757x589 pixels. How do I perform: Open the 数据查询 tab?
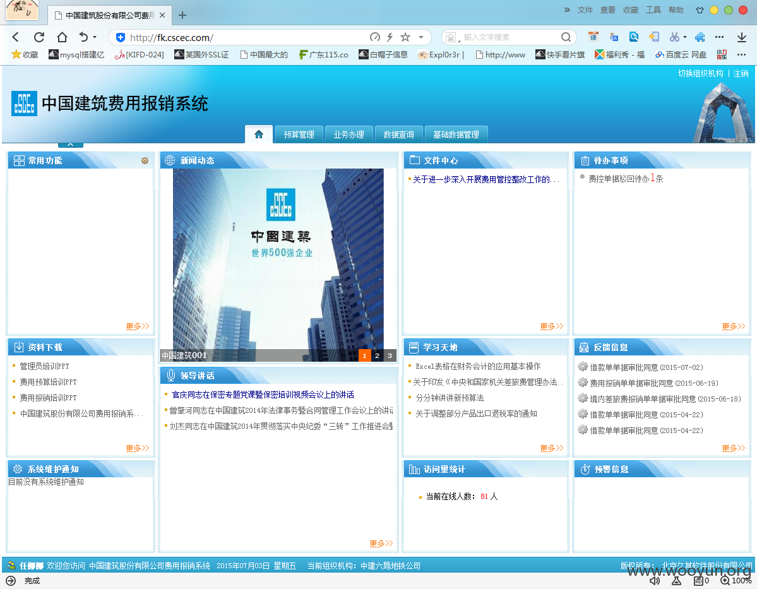point(398,134)
